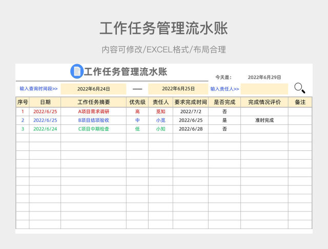Select the 要求完成时间 column header

[191, 102]
